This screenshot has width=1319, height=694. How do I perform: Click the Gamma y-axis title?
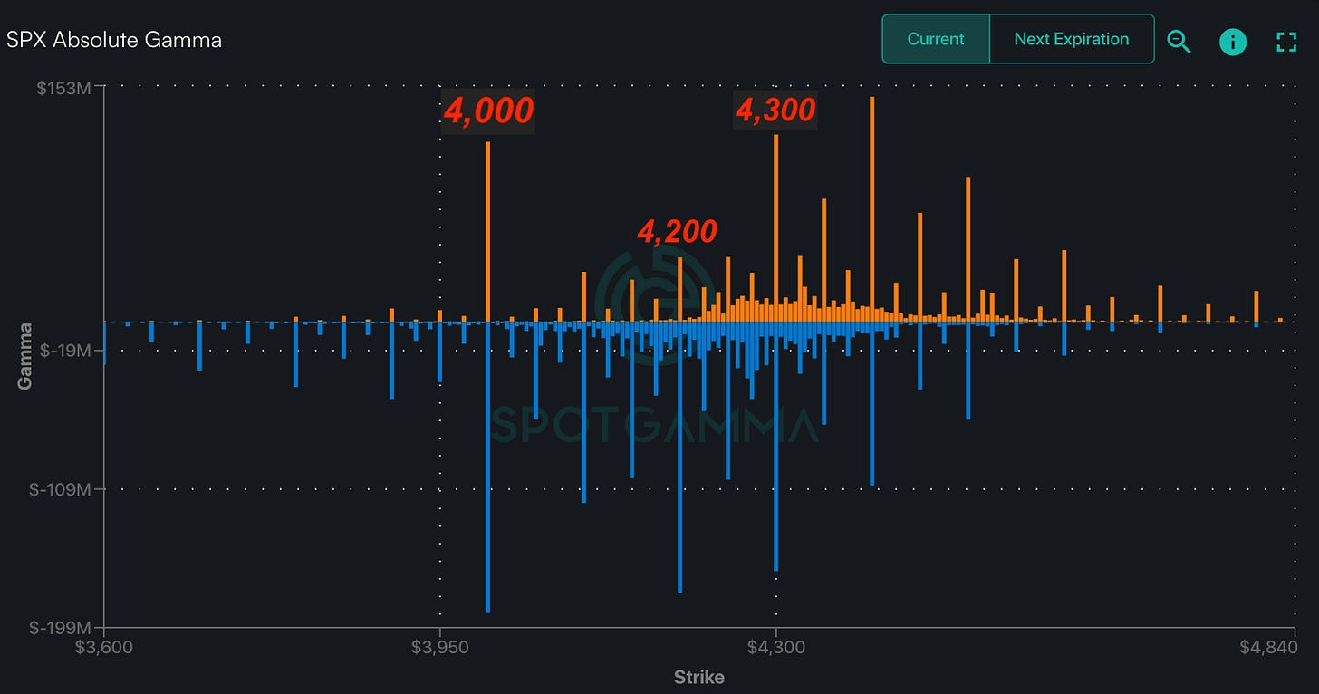point(24,355)
